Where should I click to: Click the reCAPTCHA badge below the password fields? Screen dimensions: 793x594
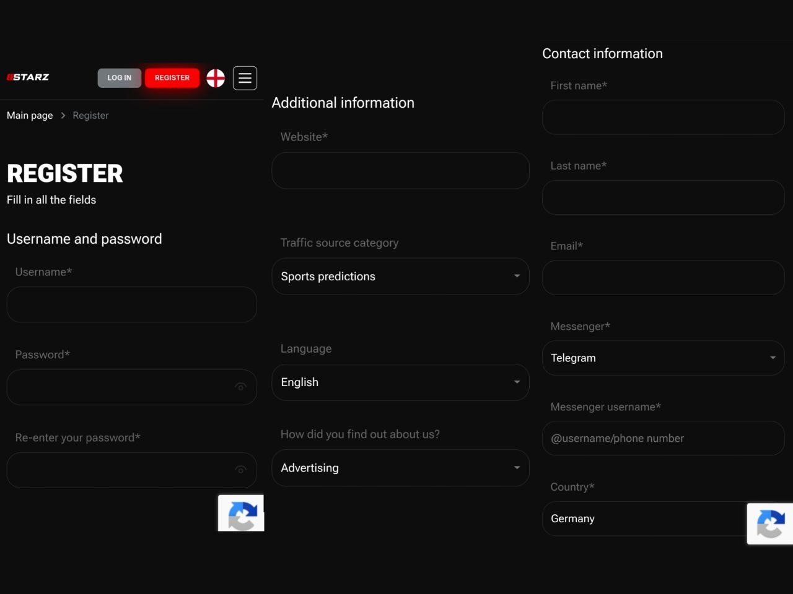[x=241, y=513]
